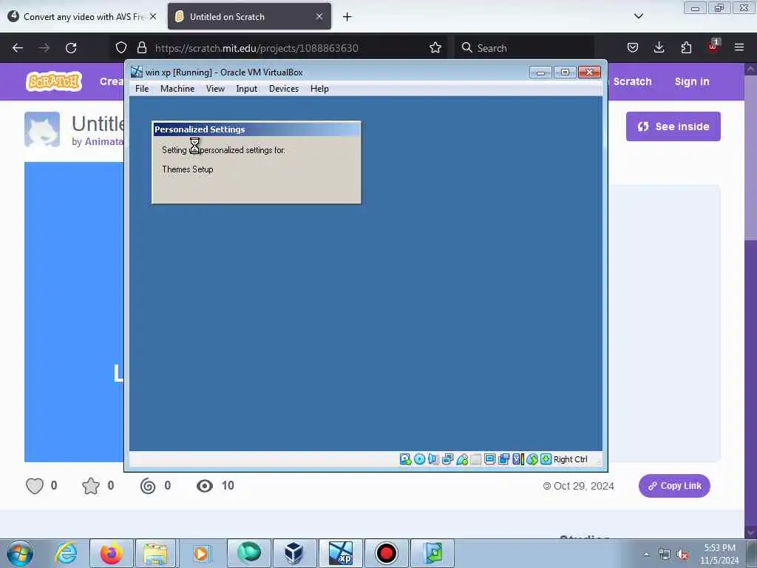
Task: Click the Firefox Search box
Action: pos(524,48)
